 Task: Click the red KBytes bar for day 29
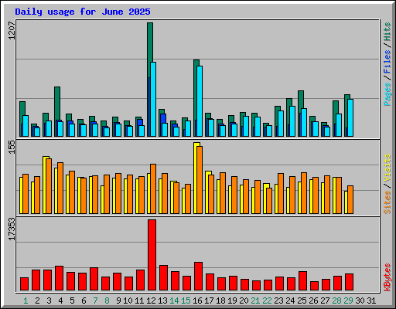(350, 282)
